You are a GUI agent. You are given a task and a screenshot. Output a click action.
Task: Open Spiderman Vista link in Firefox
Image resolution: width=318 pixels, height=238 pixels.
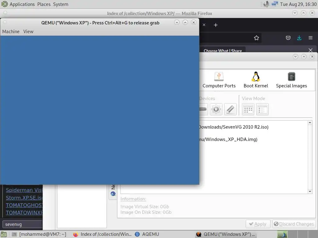[24, 190]
